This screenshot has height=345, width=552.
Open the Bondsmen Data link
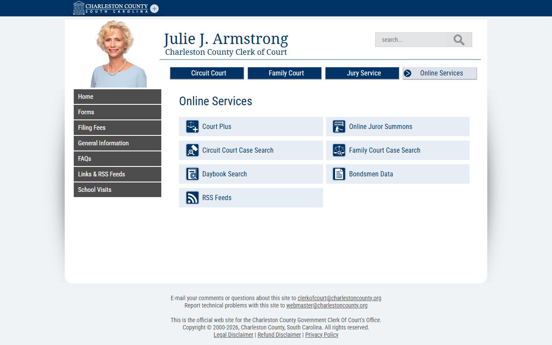point(398,174)
